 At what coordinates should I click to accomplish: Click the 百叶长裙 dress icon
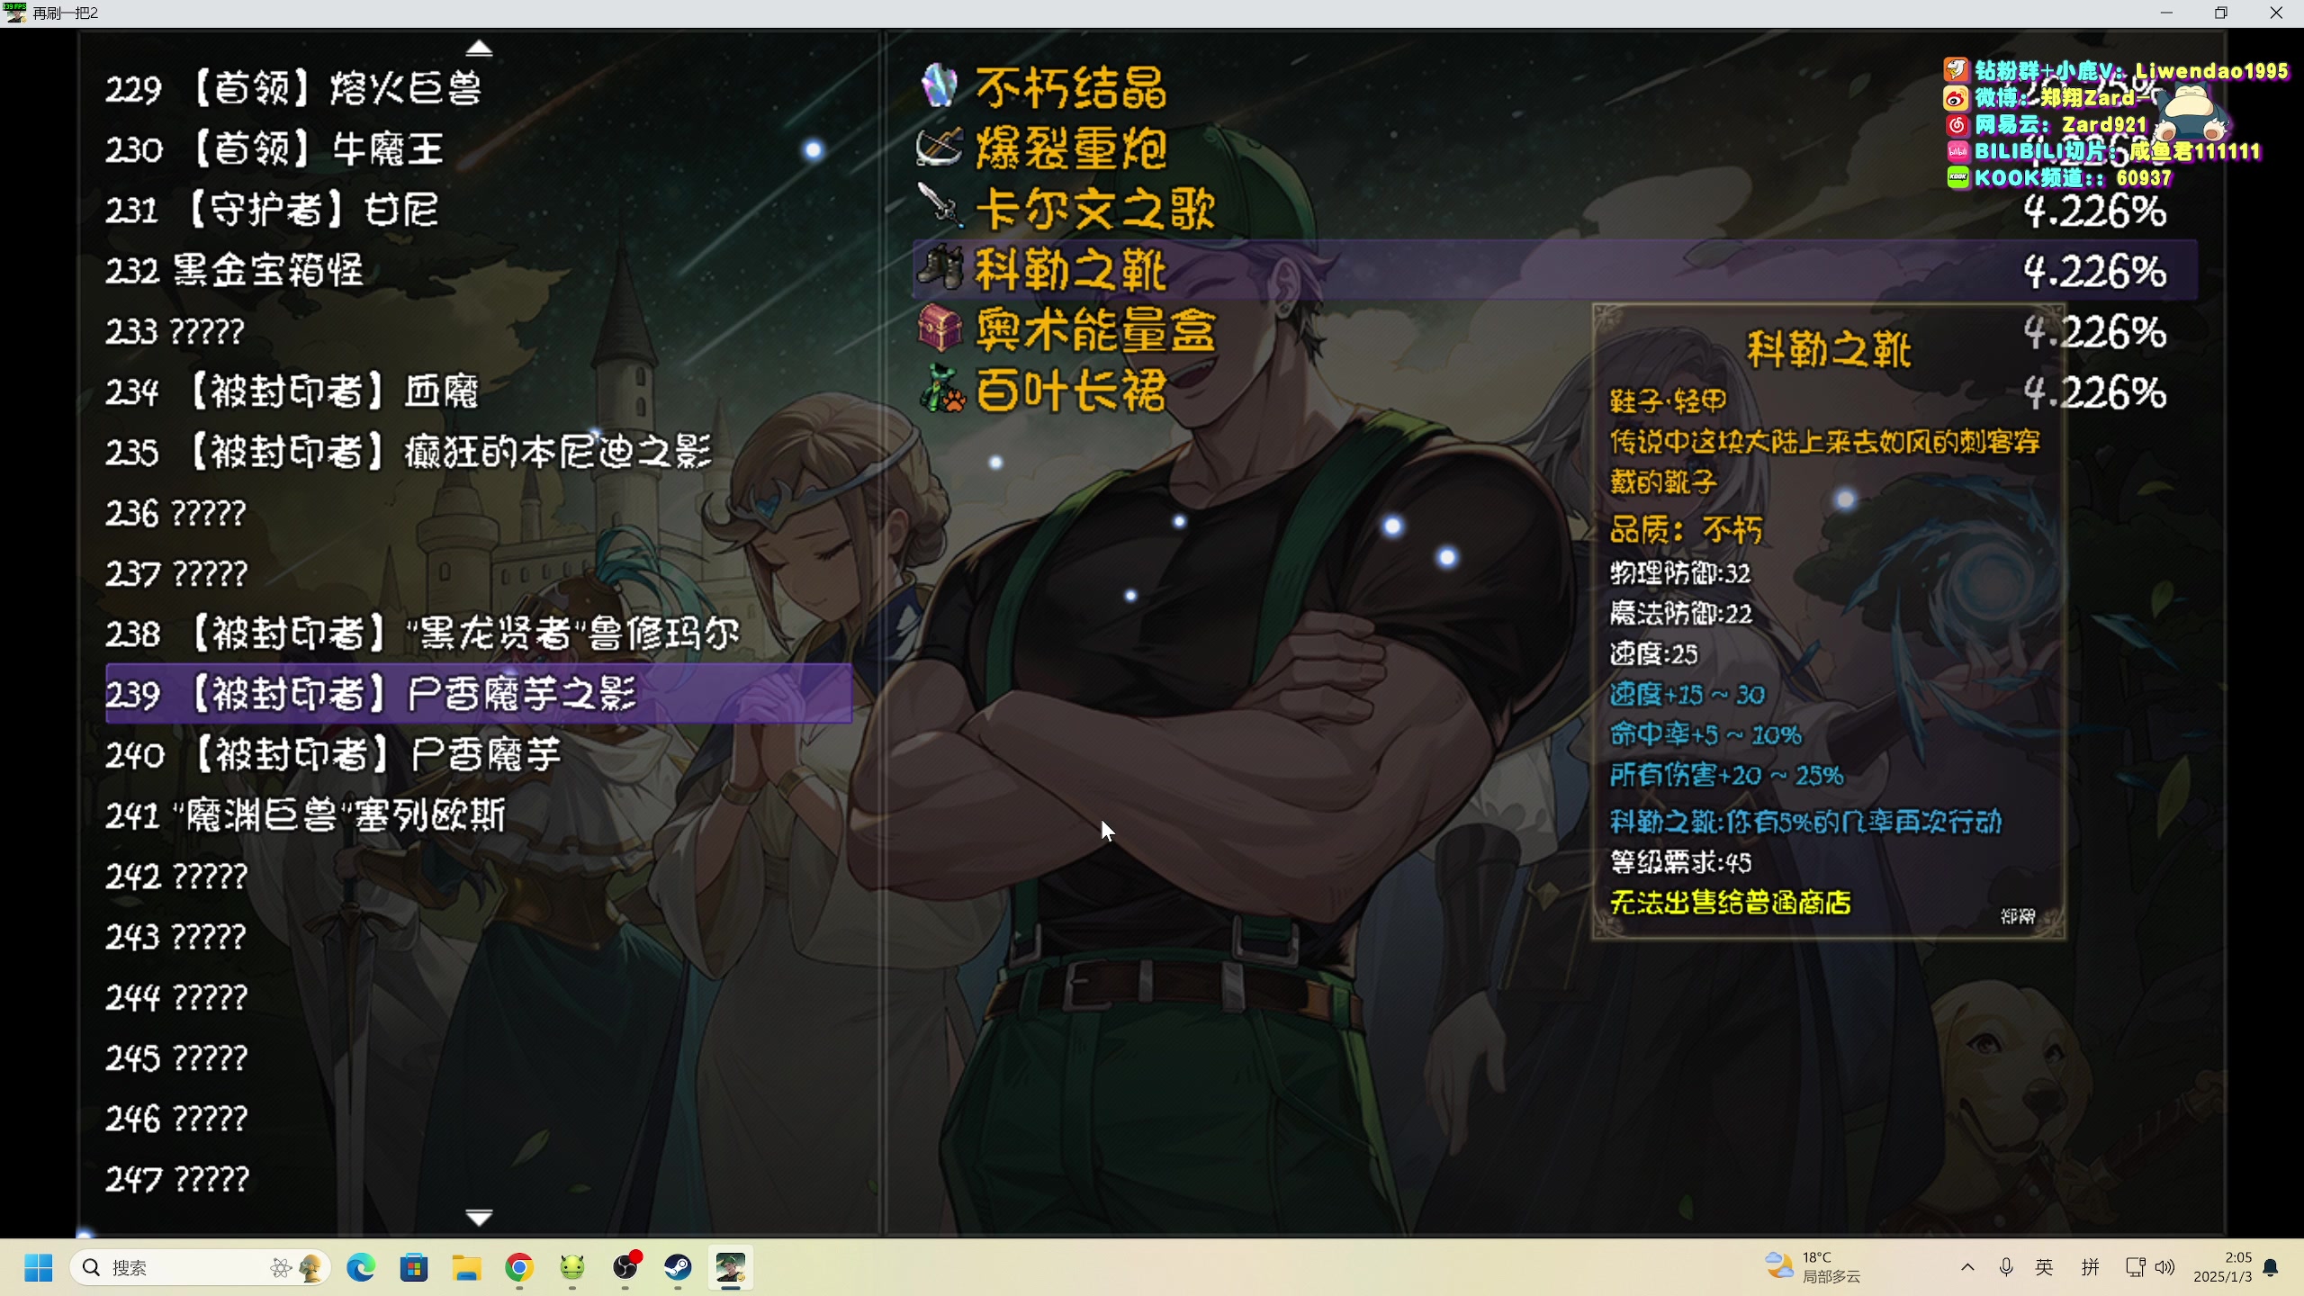pos(941,389)
